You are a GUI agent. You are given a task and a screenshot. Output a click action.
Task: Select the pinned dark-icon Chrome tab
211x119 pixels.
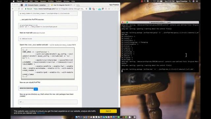(x=22, y=5)
